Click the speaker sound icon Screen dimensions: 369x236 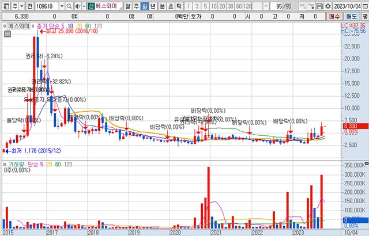pyautogui.click(x=78, y=6)
